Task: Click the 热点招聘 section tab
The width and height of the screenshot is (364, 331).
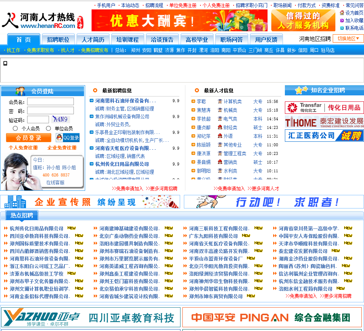Action: (22, 215)
